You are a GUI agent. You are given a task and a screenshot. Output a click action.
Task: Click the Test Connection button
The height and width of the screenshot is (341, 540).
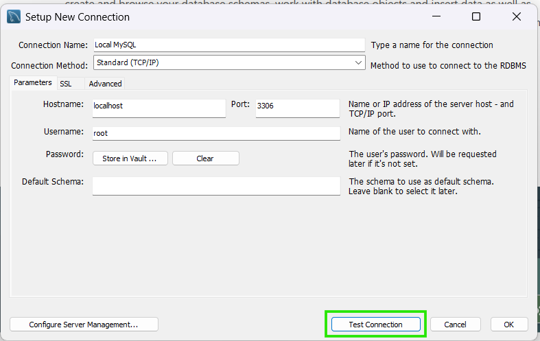pos(376,325)
